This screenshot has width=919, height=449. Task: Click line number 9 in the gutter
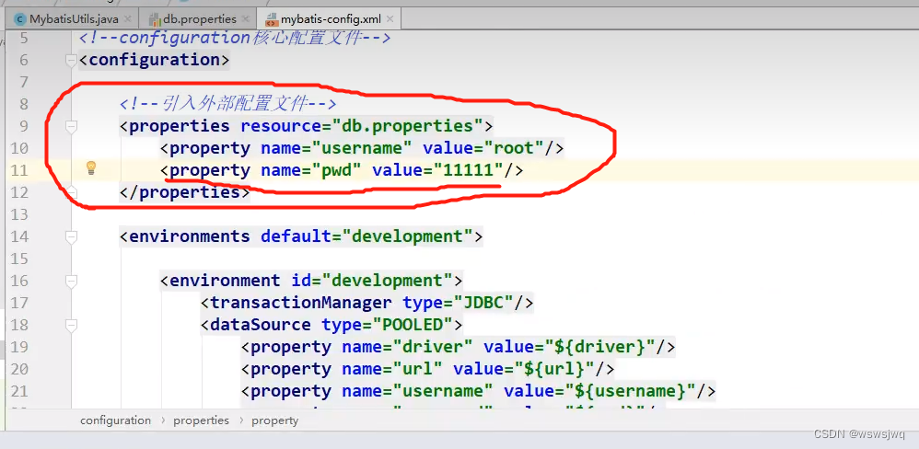click(23, 126)
